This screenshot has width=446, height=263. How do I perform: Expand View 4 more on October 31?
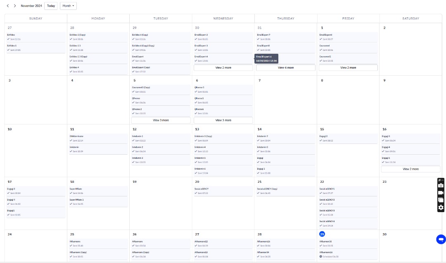tap(286, 68)
